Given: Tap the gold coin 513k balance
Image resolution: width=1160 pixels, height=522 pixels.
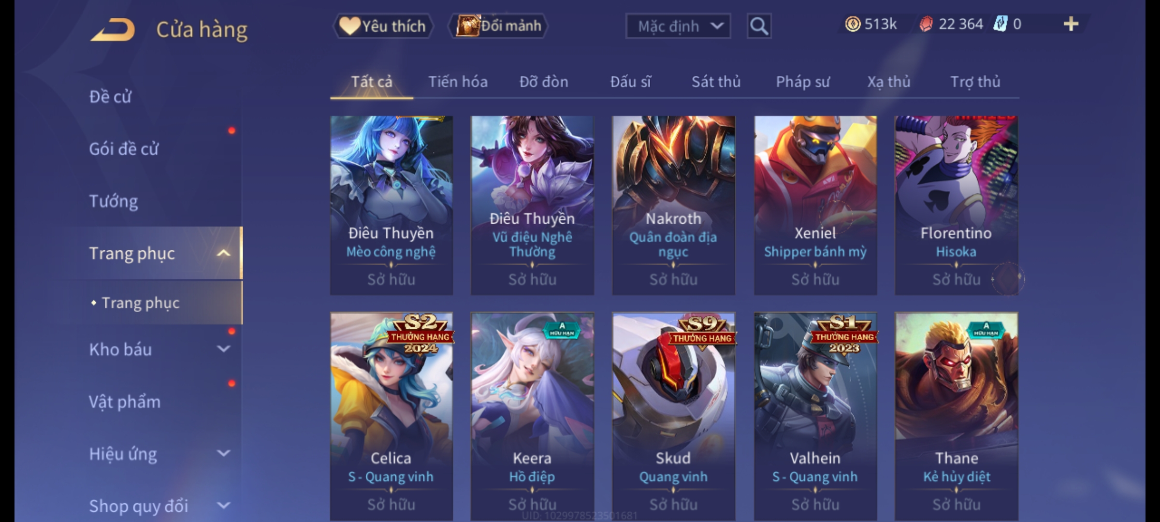Looking at the screenshot, I should (870, 24).
